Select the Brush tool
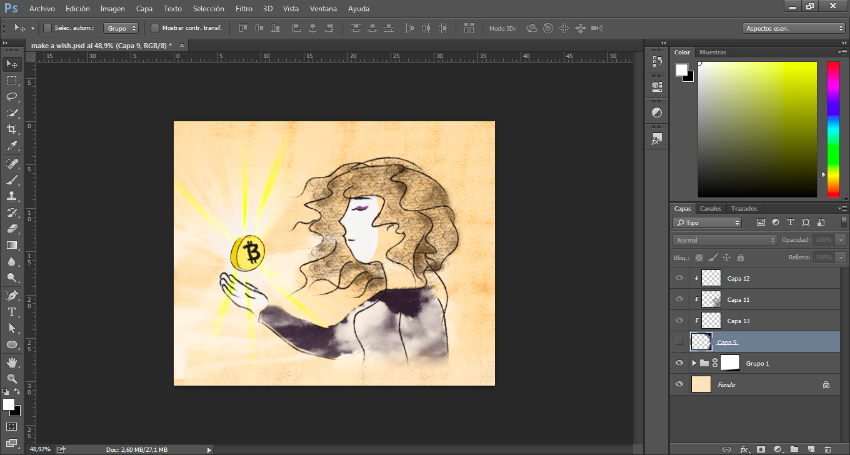850x455 pixels. click(x=12, y=180)
